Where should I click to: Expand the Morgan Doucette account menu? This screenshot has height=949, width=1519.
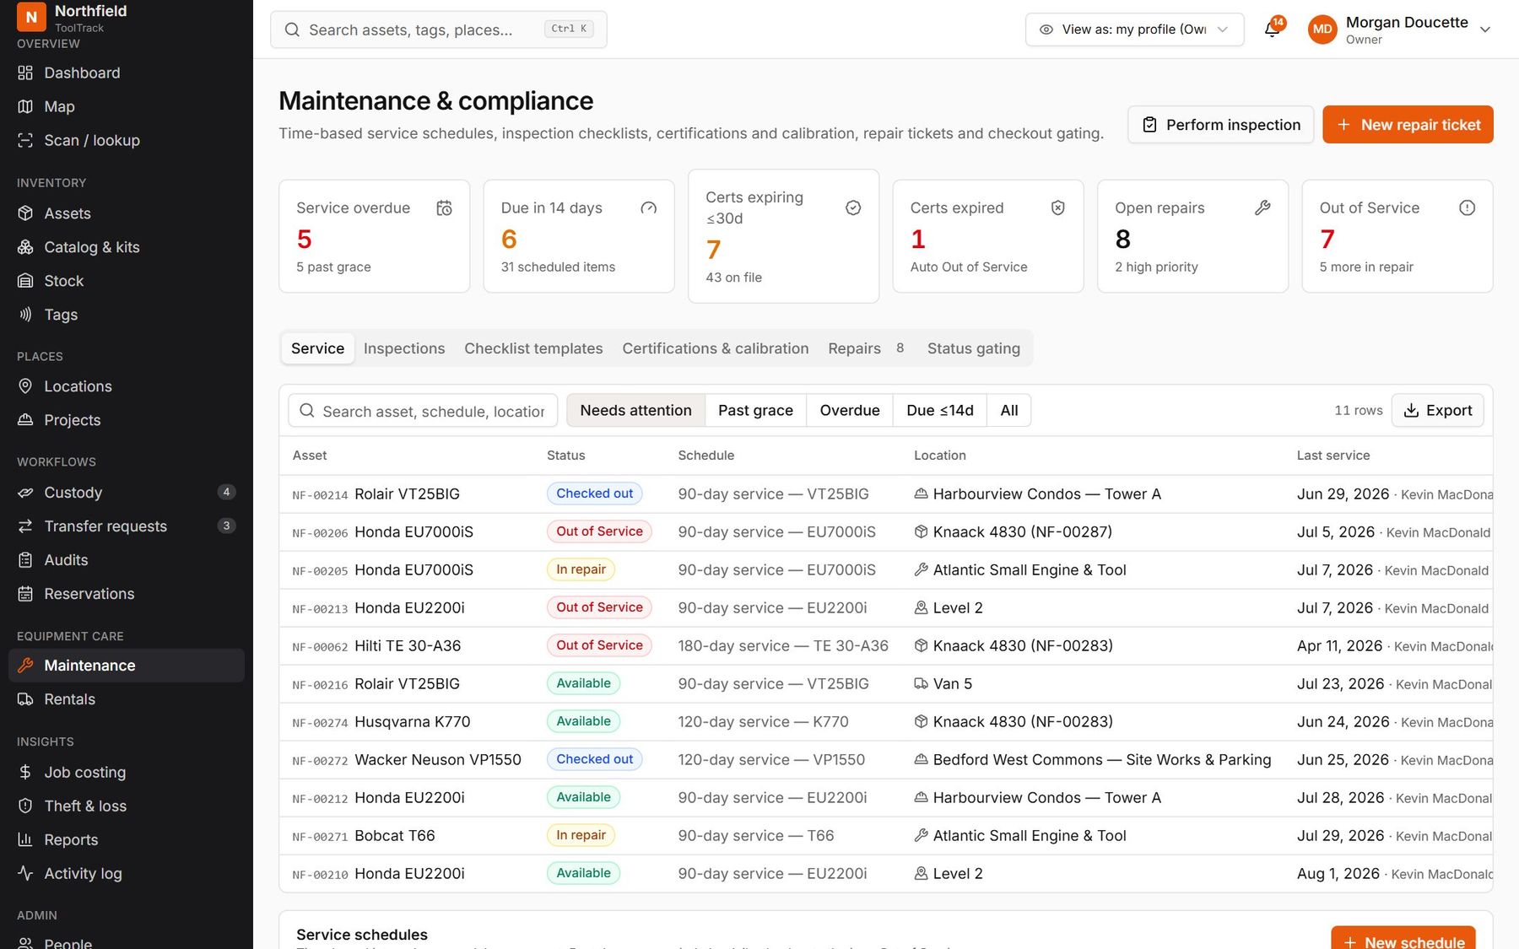[x=1400, y=30]
